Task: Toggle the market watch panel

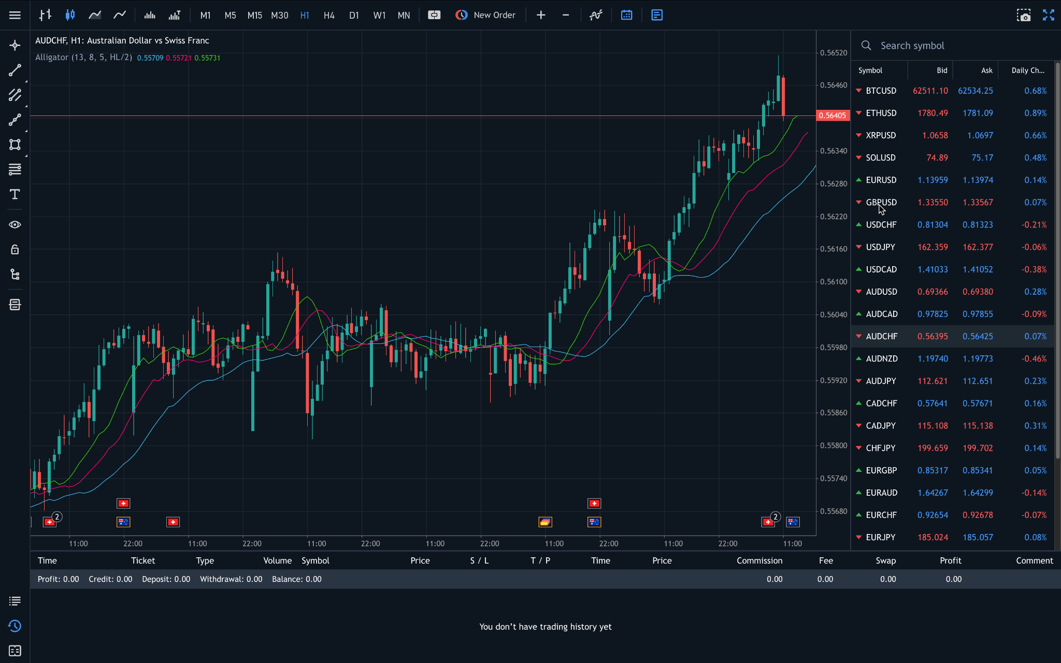Action: pos(657,15)
